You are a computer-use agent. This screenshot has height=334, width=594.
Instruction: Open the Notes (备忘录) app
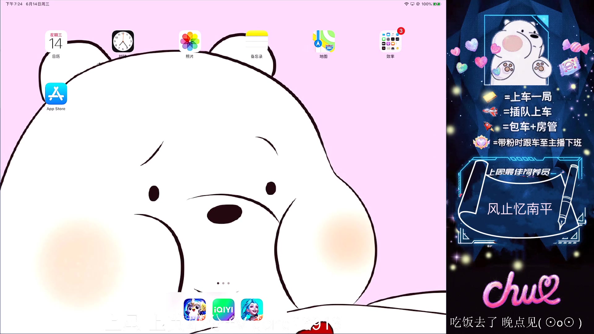tap(256, 41)
